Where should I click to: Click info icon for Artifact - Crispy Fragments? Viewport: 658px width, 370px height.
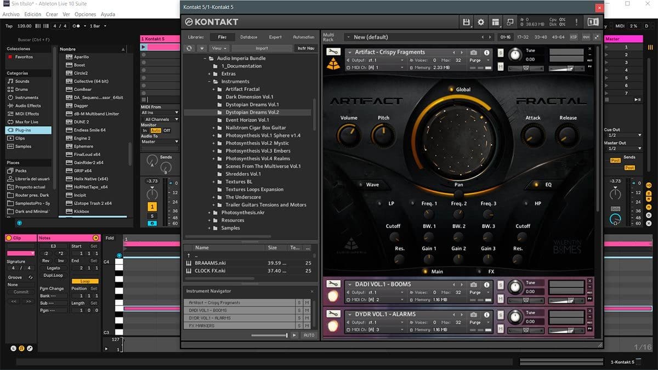click(x=486, y=53)
